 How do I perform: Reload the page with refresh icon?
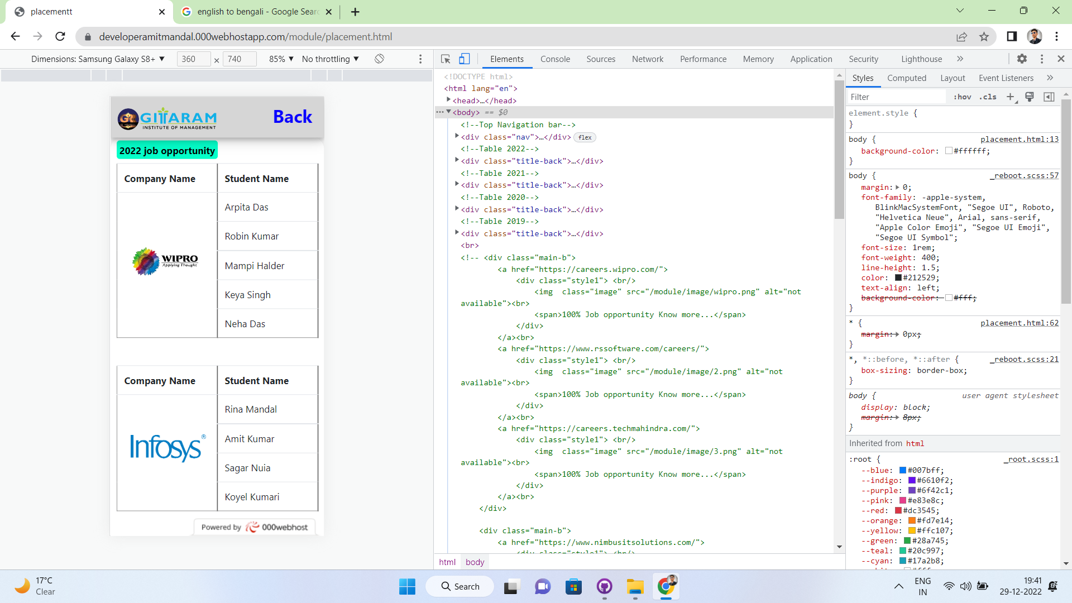[60, 36]
